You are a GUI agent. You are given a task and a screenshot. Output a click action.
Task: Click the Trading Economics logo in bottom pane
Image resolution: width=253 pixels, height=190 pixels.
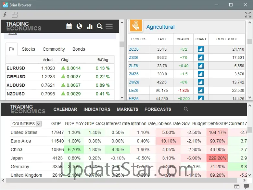coord(28,109)
